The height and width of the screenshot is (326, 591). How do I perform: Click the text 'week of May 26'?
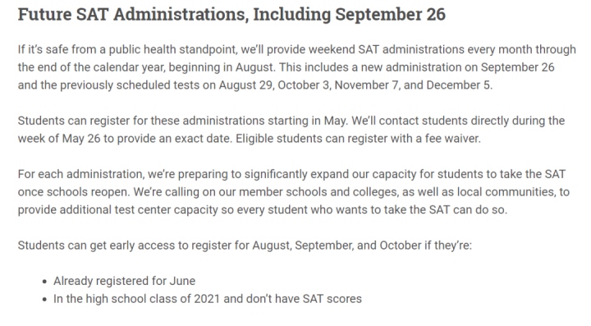point(59,138)
